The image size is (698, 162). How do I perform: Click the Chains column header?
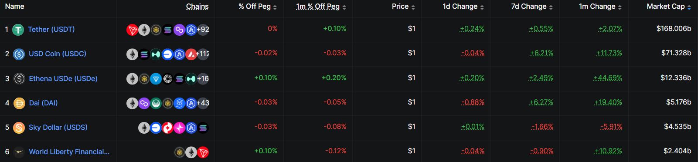click(197, 7)
